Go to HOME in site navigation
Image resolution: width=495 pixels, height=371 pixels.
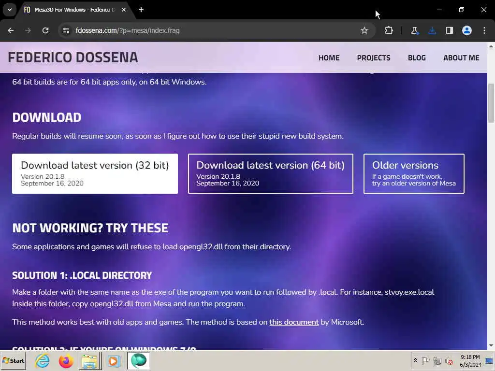(329, 58)
